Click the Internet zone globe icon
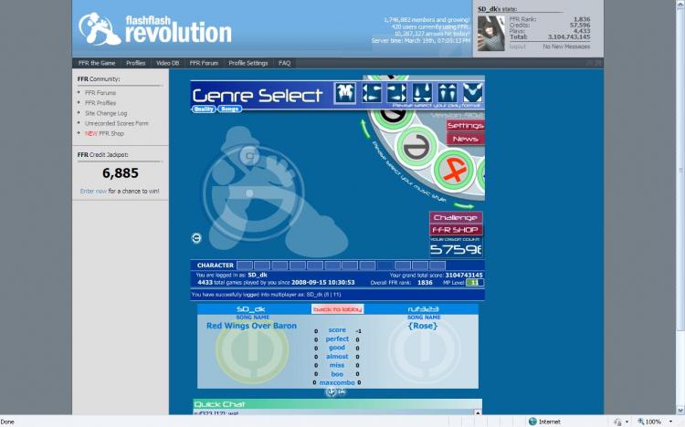Screen dimensions: 685x427 point(532,422)
